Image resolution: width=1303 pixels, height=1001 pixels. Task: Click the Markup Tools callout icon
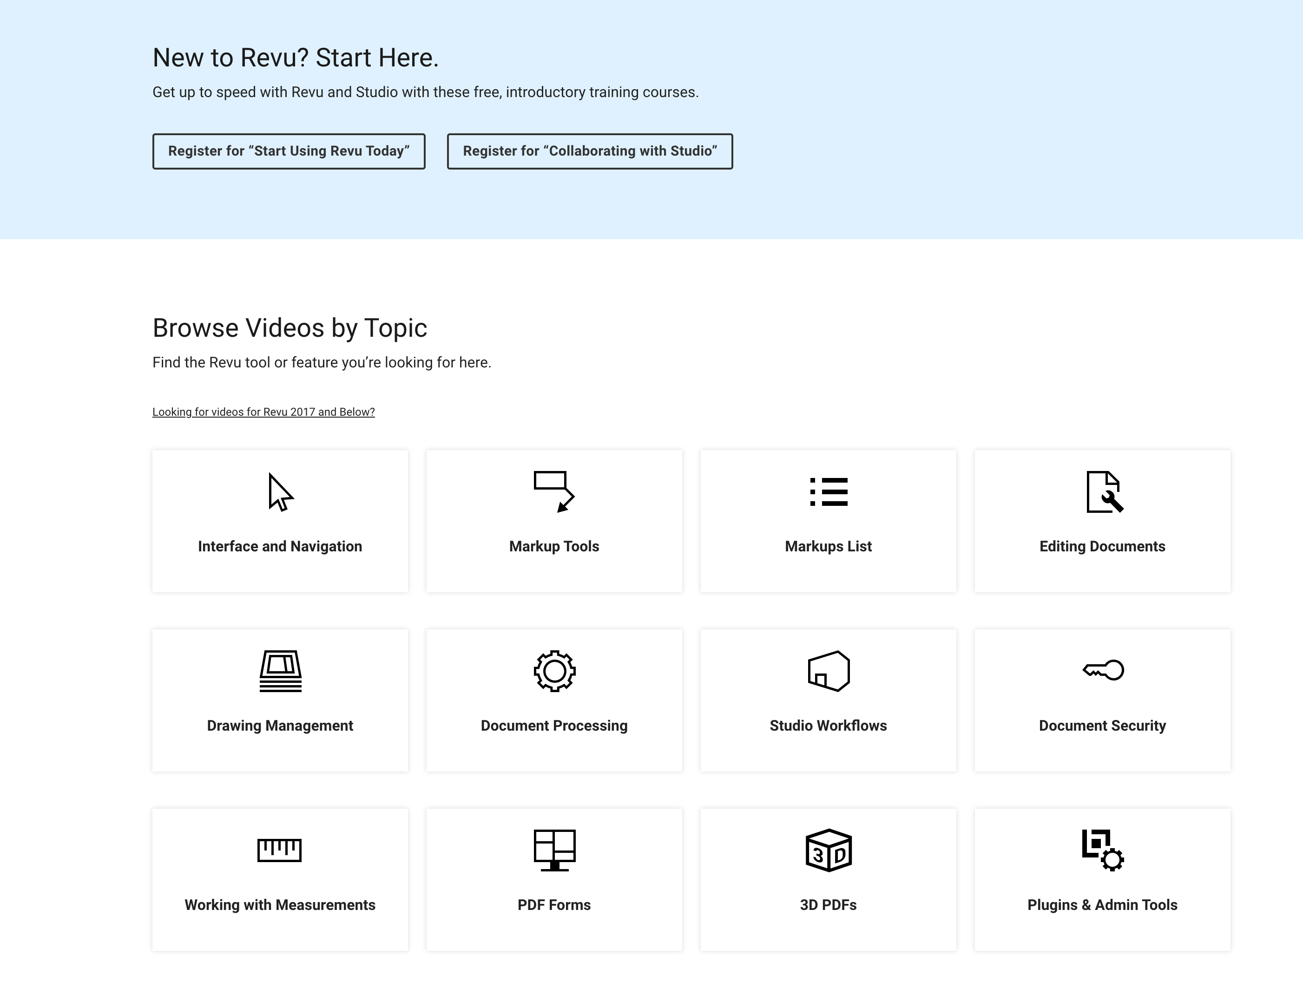click(x=554, y=491)
